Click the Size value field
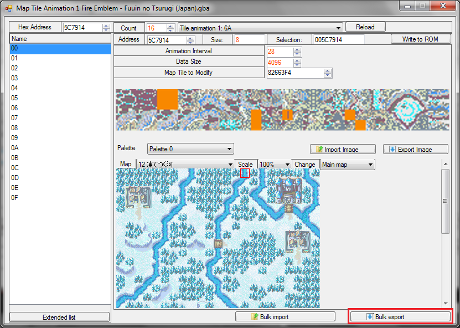 249,40
